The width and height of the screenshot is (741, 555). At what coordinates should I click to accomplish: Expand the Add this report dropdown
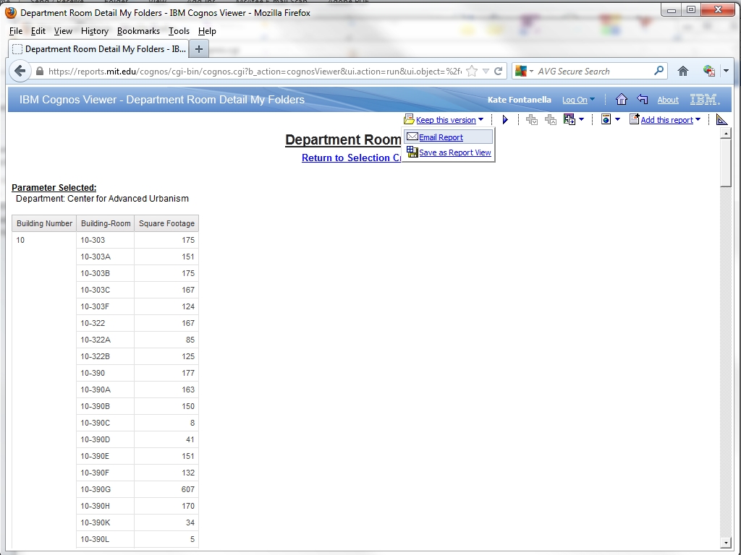pyautogui.click(x=698, y=120)
